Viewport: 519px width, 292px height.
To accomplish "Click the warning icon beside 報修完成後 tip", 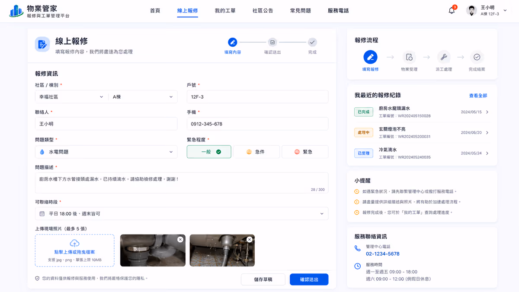I will point(357,212).
